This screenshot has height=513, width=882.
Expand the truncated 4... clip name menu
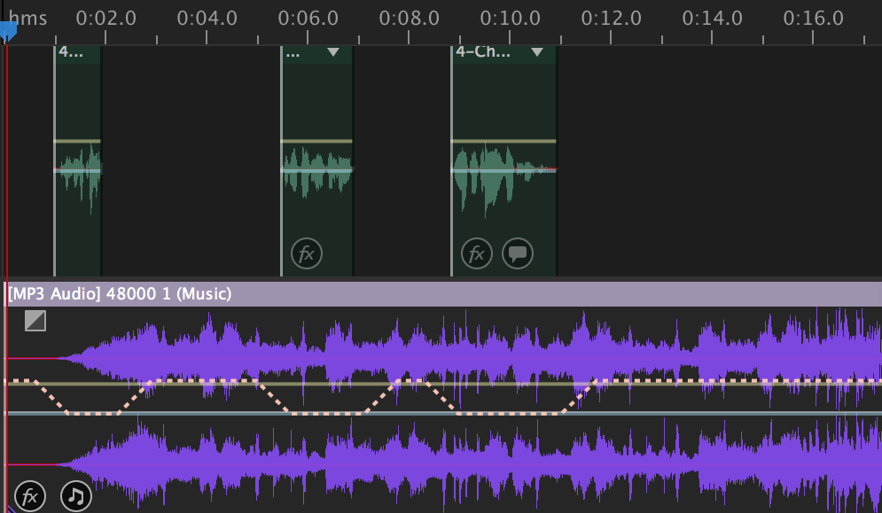[x=69, y=52]
